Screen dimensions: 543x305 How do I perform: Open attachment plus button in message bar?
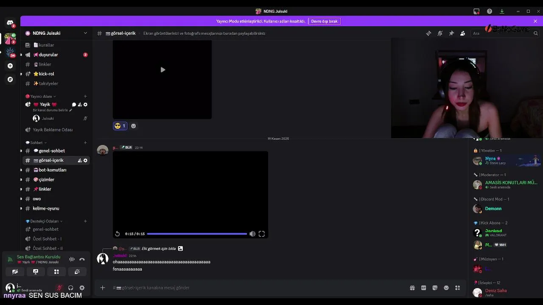[103, 288]
